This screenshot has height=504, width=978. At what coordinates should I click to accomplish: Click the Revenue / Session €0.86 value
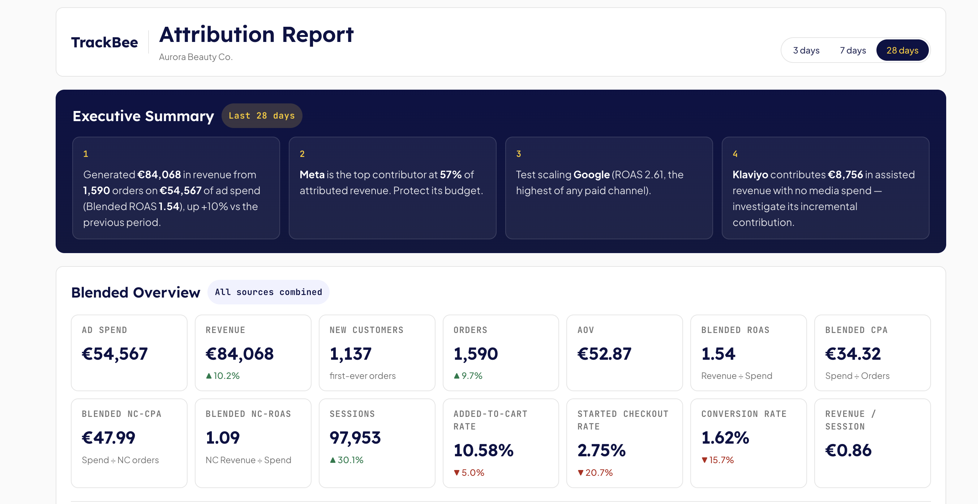(848, 450)
